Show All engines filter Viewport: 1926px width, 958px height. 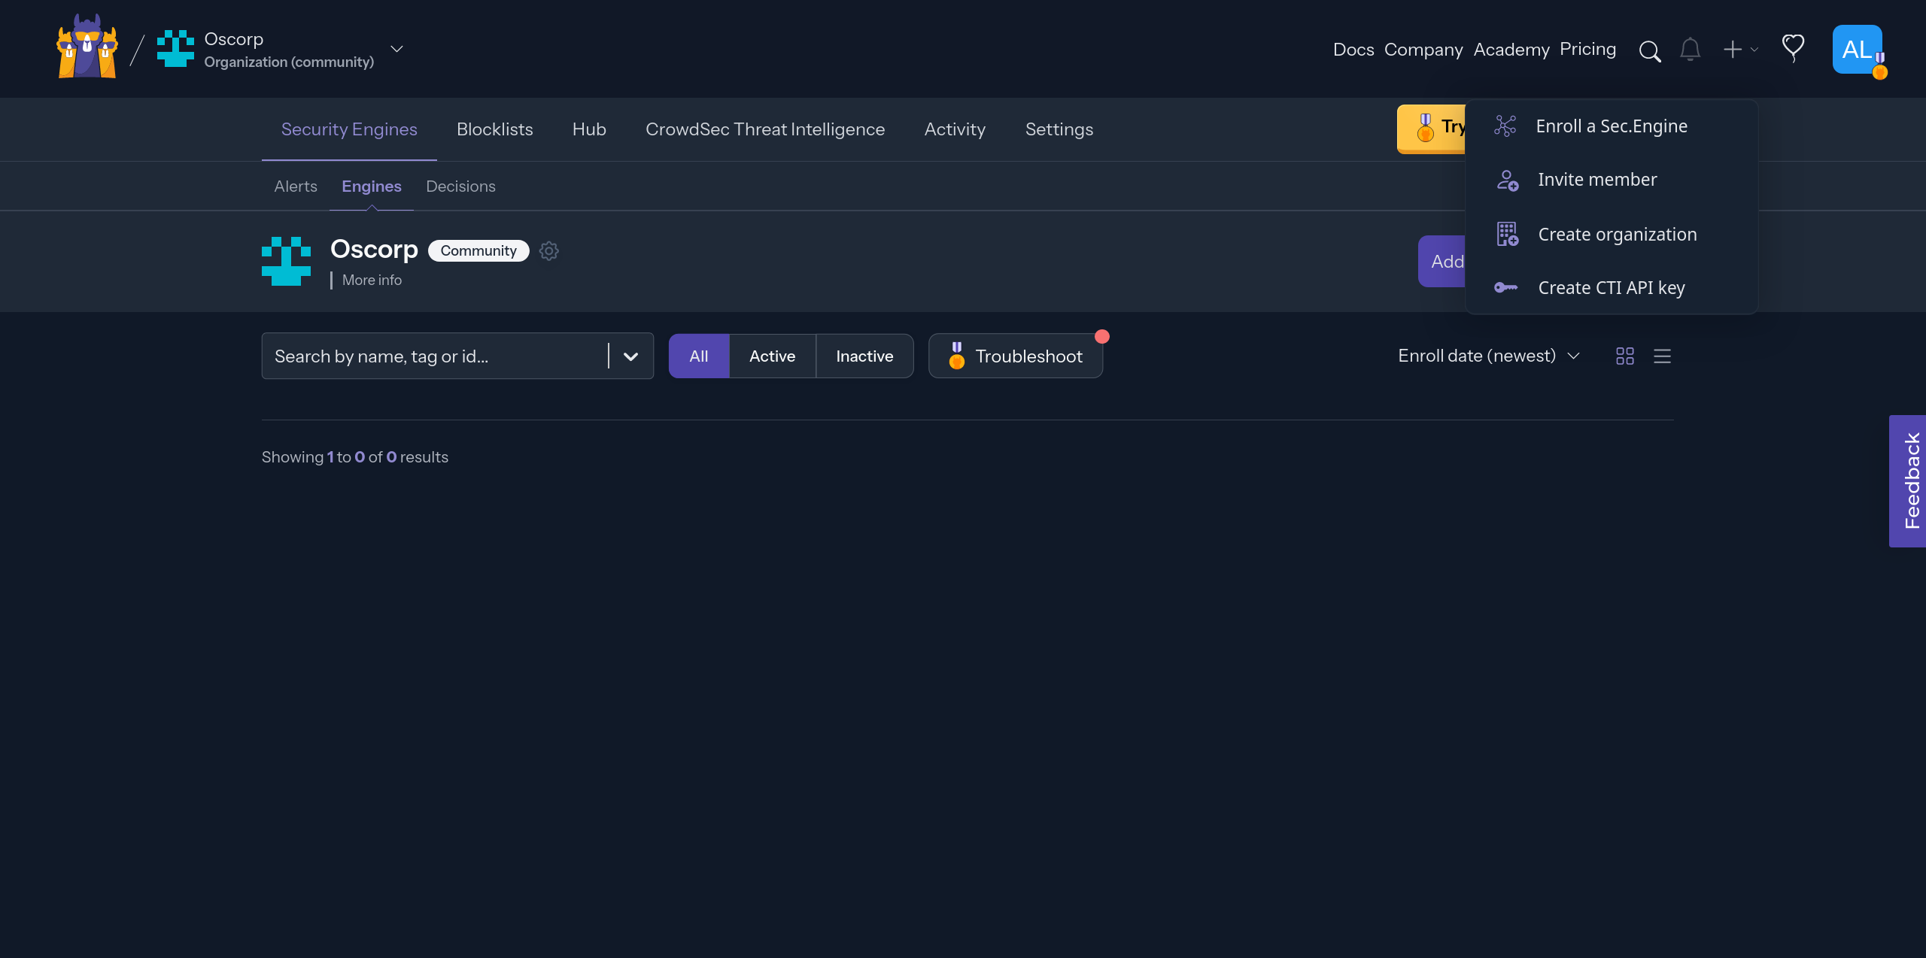[698, 356]
